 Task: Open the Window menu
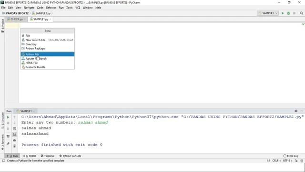coord(88,8)
